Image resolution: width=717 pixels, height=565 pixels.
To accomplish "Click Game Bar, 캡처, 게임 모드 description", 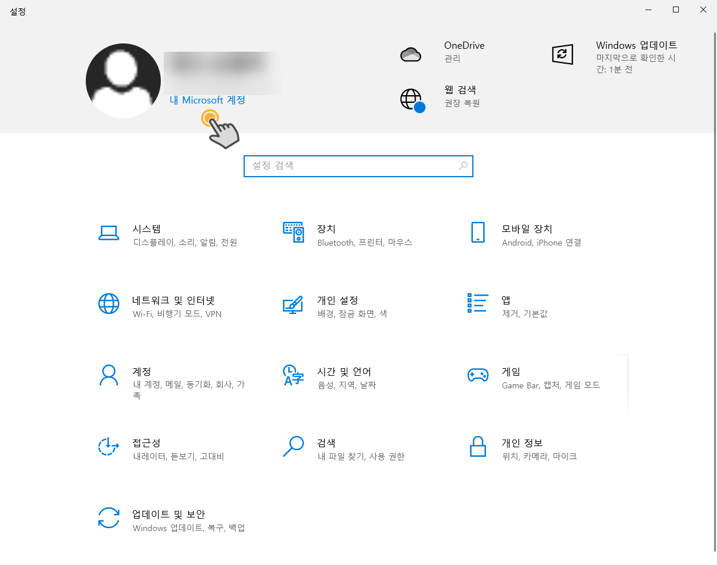I will (x=551, y=385).
